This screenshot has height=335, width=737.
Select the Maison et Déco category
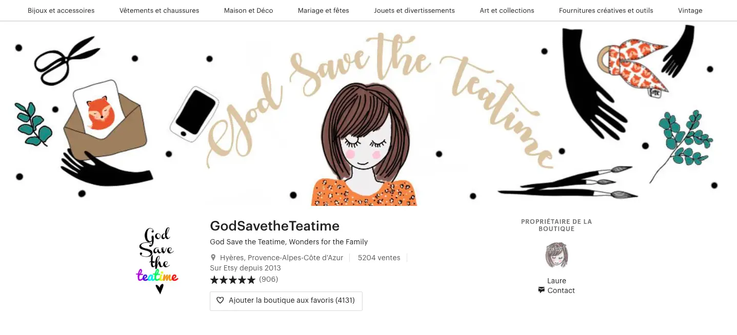(x=248, y=10)
